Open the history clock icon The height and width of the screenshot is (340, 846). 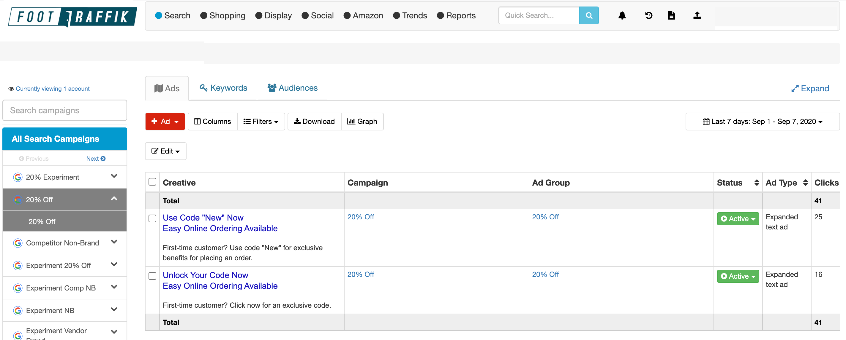(648, 15)
